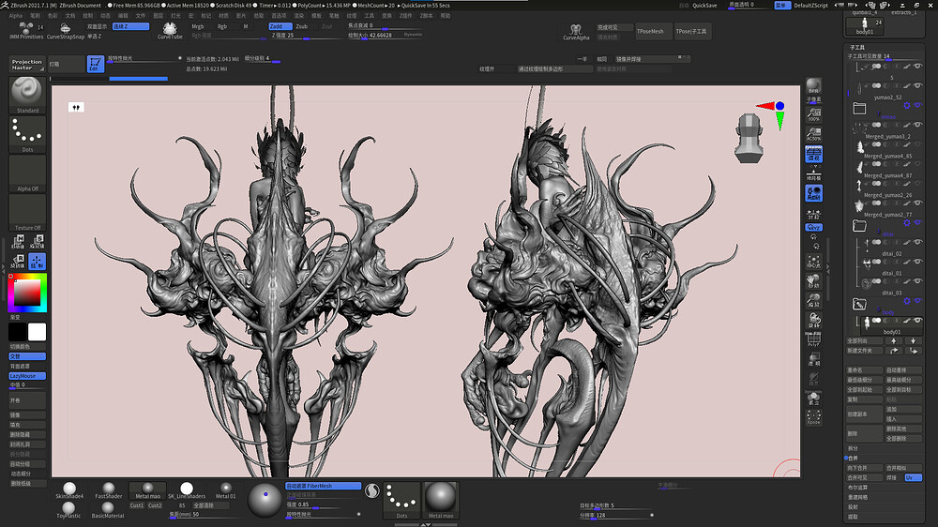Select the FastShader material
Image resolution: width=938 pixels, height=527 pixels.
(x=108, y=490)
